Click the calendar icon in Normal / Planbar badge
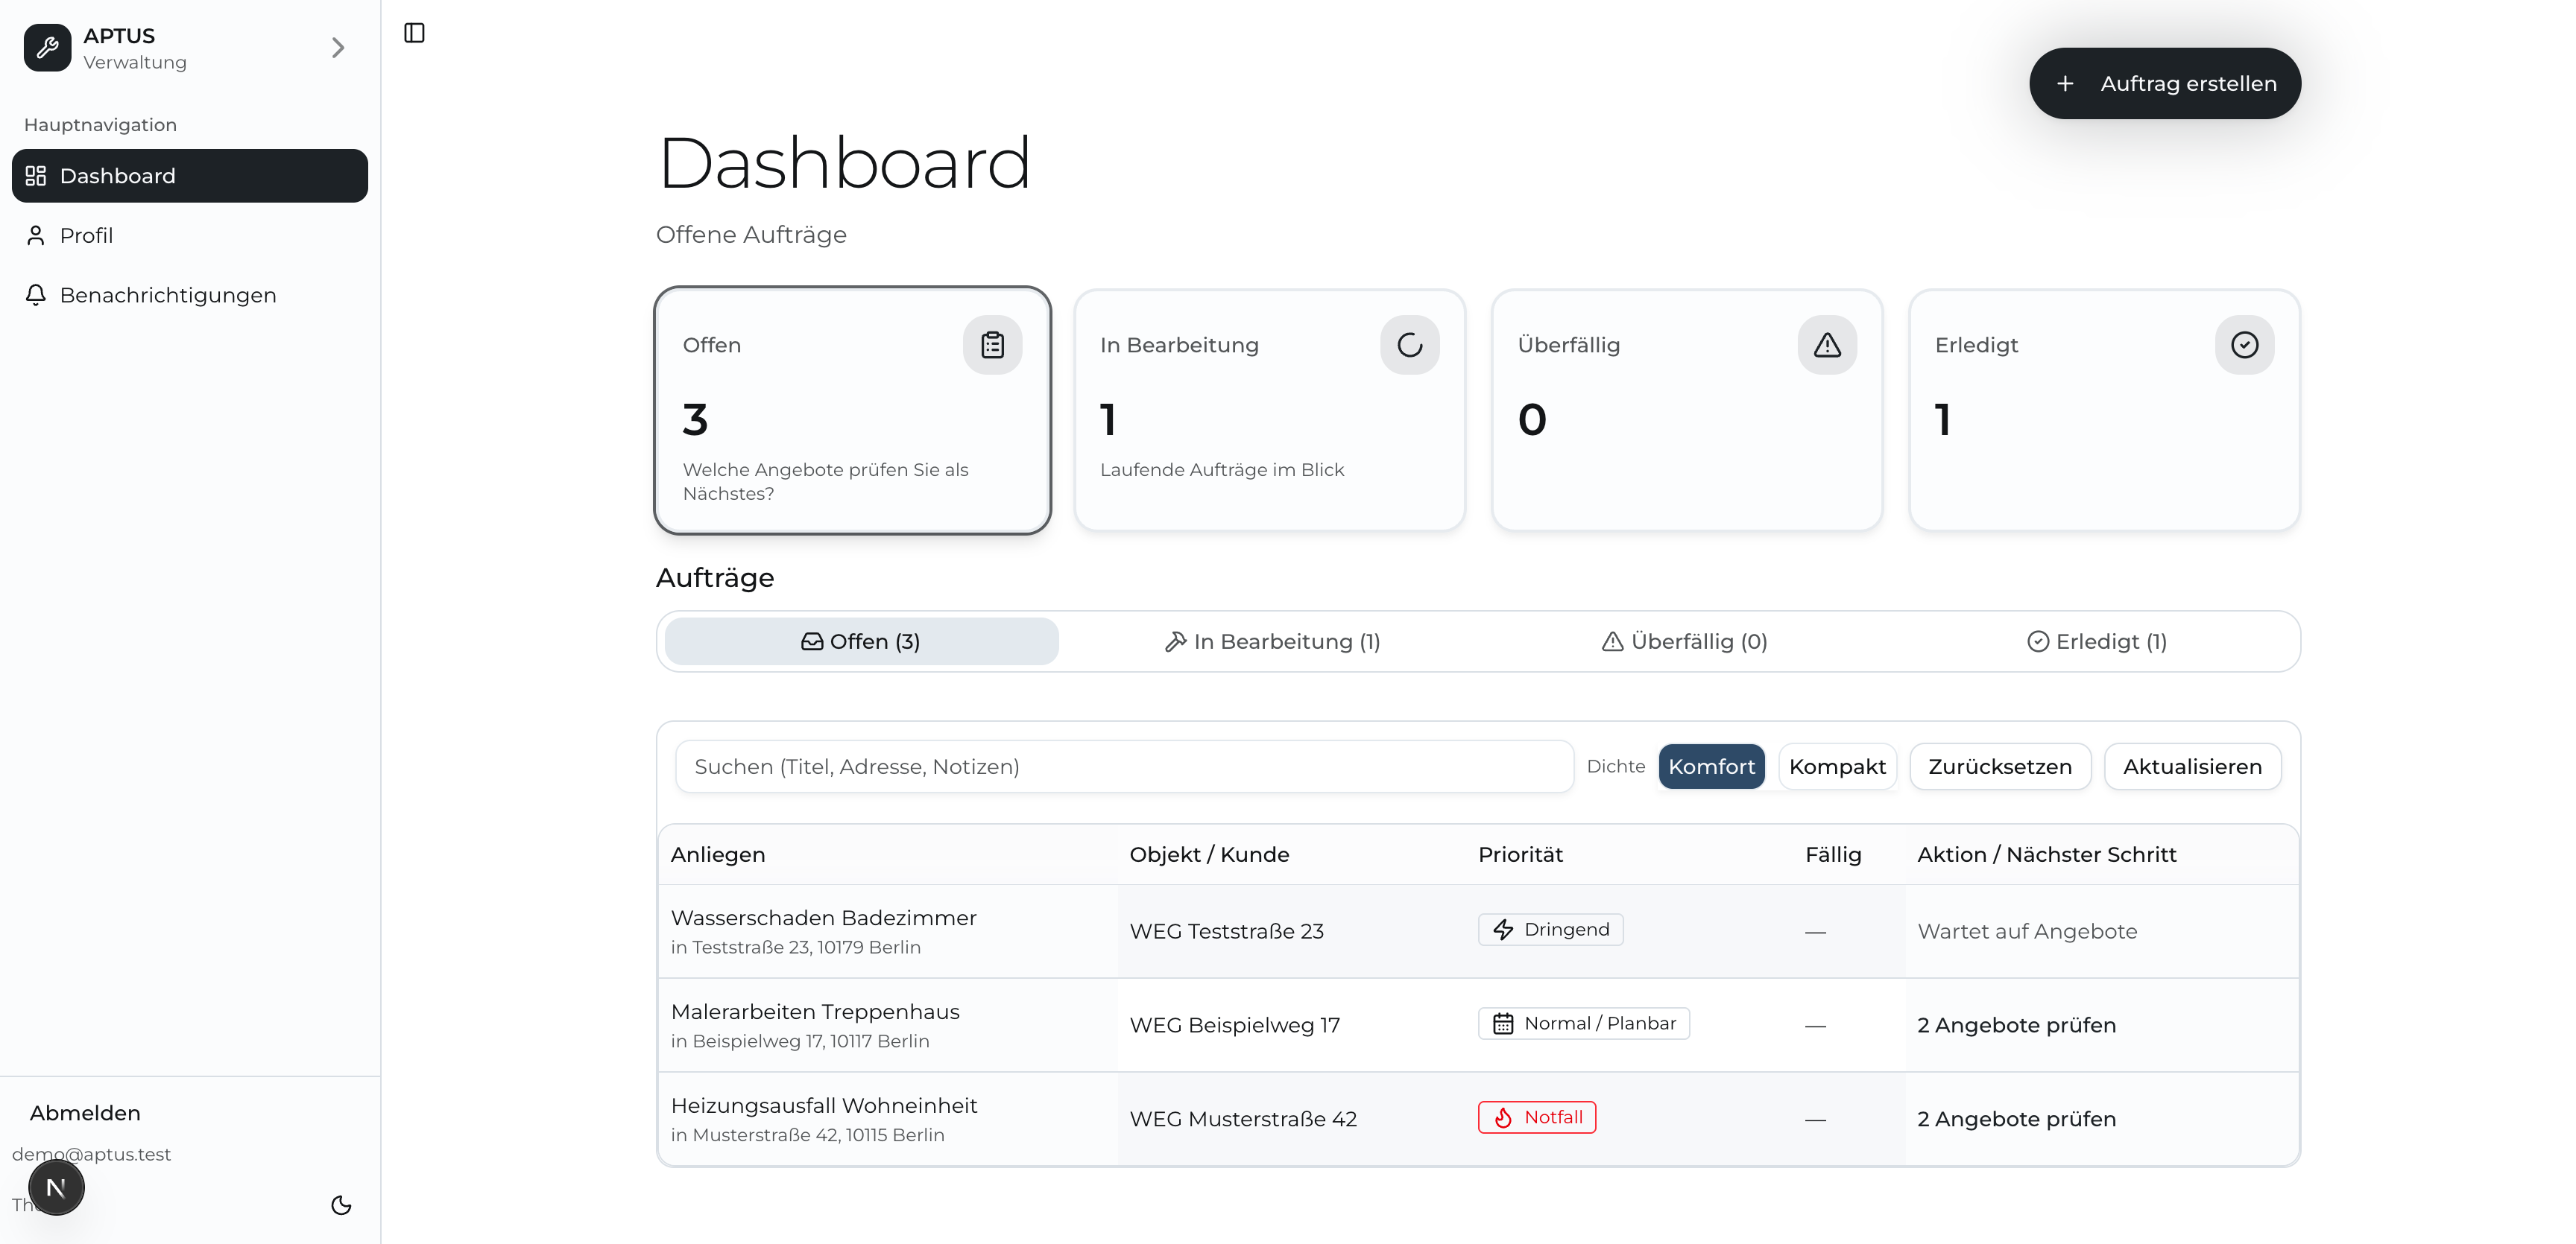The height and width of the screenshot is (1244, 2576). tap(1505, 1024)
